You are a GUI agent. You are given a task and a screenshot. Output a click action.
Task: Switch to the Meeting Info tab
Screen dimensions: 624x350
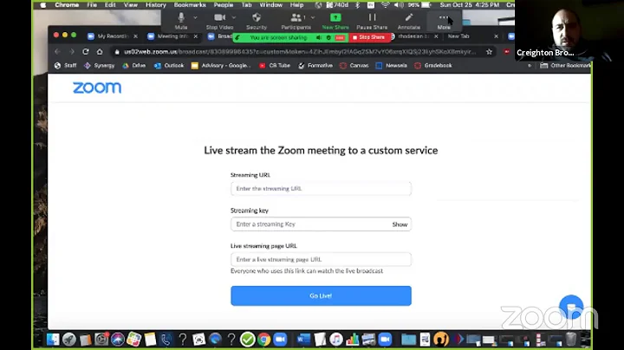168,36
